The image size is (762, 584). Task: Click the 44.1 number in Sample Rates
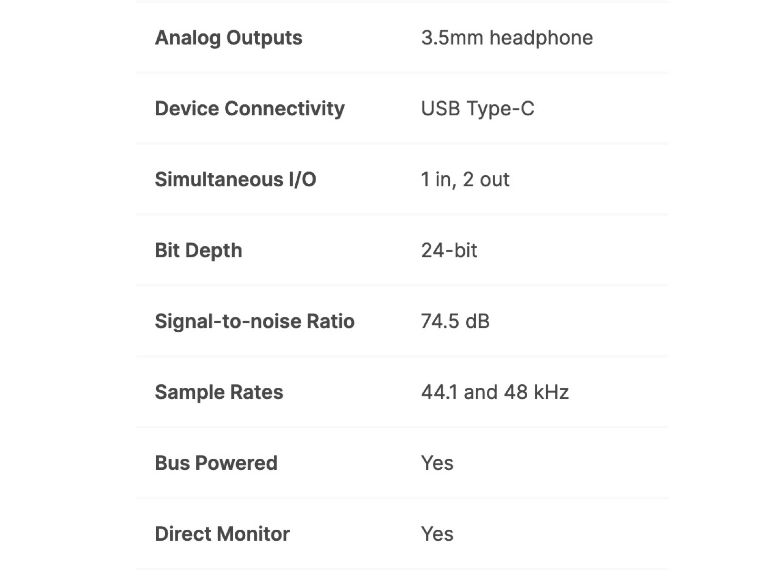[439, 393]
